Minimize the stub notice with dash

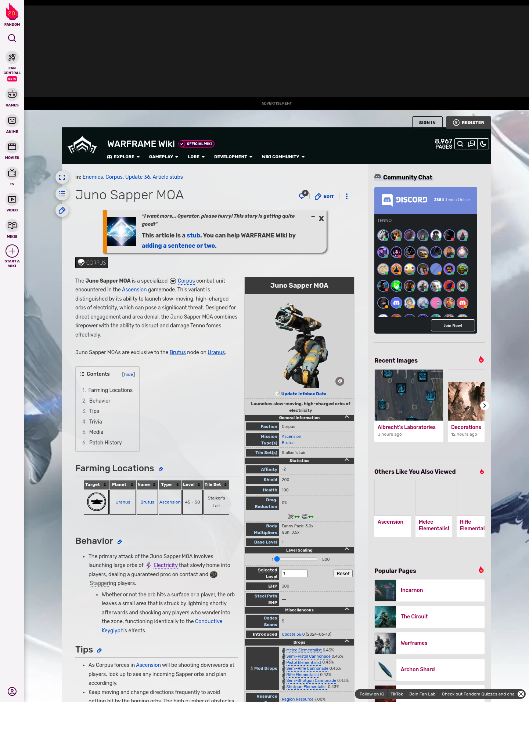313,217
